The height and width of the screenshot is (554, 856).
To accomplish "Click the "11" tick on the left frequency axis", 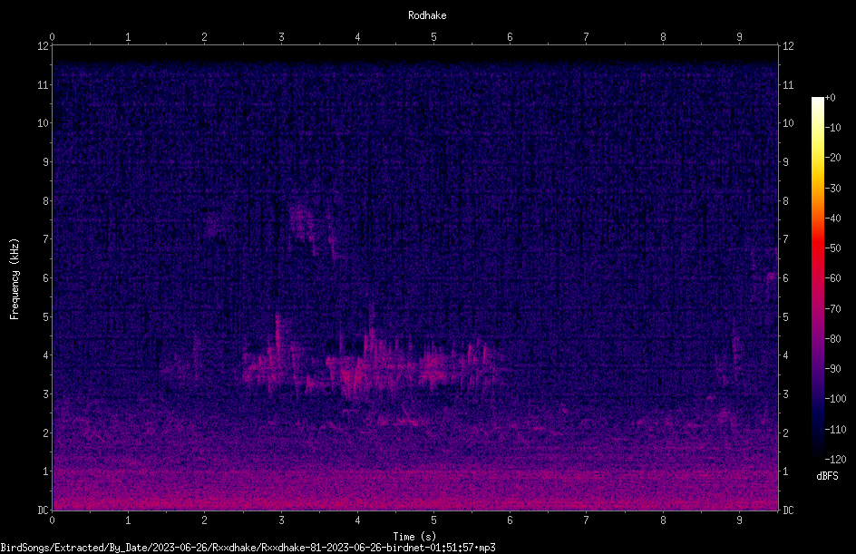I will [x=43, y=84].
